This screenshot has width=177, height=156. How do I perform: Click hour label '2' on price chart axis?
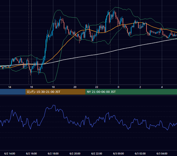[x=140, y=87]
